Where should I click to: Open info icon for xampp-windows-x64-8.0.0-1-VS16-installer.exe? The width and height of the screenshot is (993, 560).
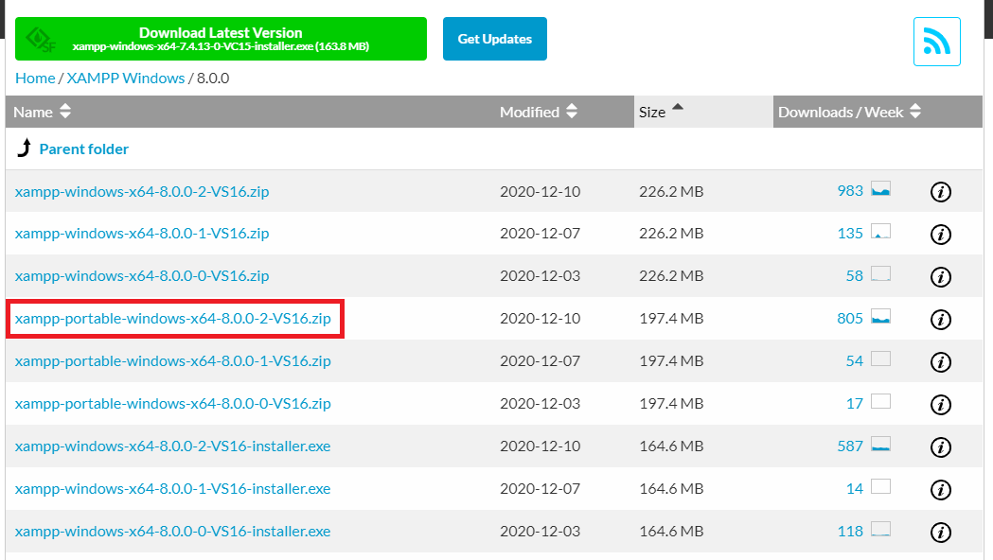pos(940,489)
